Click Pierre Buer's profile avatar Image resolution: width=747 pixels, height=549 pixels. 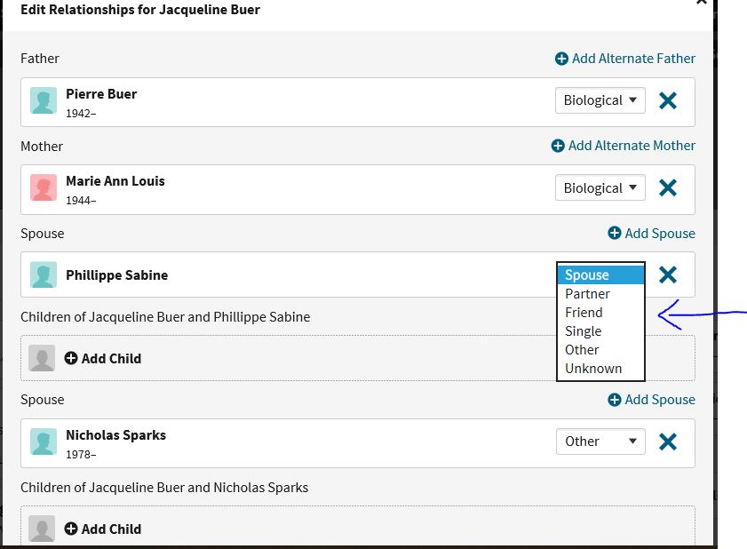pos(44,100)
